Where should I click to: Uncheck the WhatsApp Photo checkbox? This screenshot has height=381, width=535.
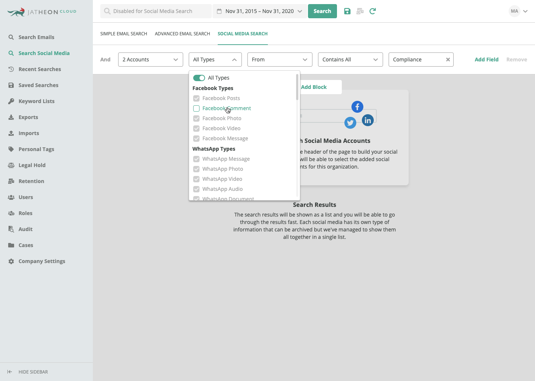tap(197, 169)
